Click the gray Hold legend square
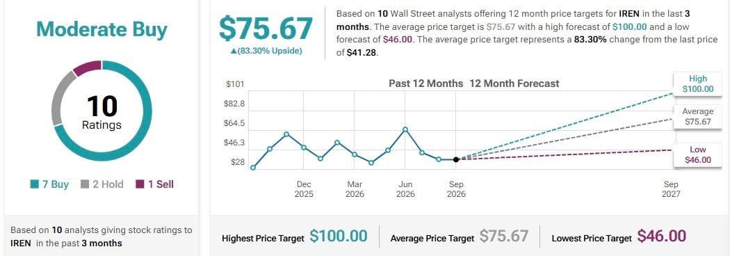The image size is (730, 256). [x=85, y=184]
